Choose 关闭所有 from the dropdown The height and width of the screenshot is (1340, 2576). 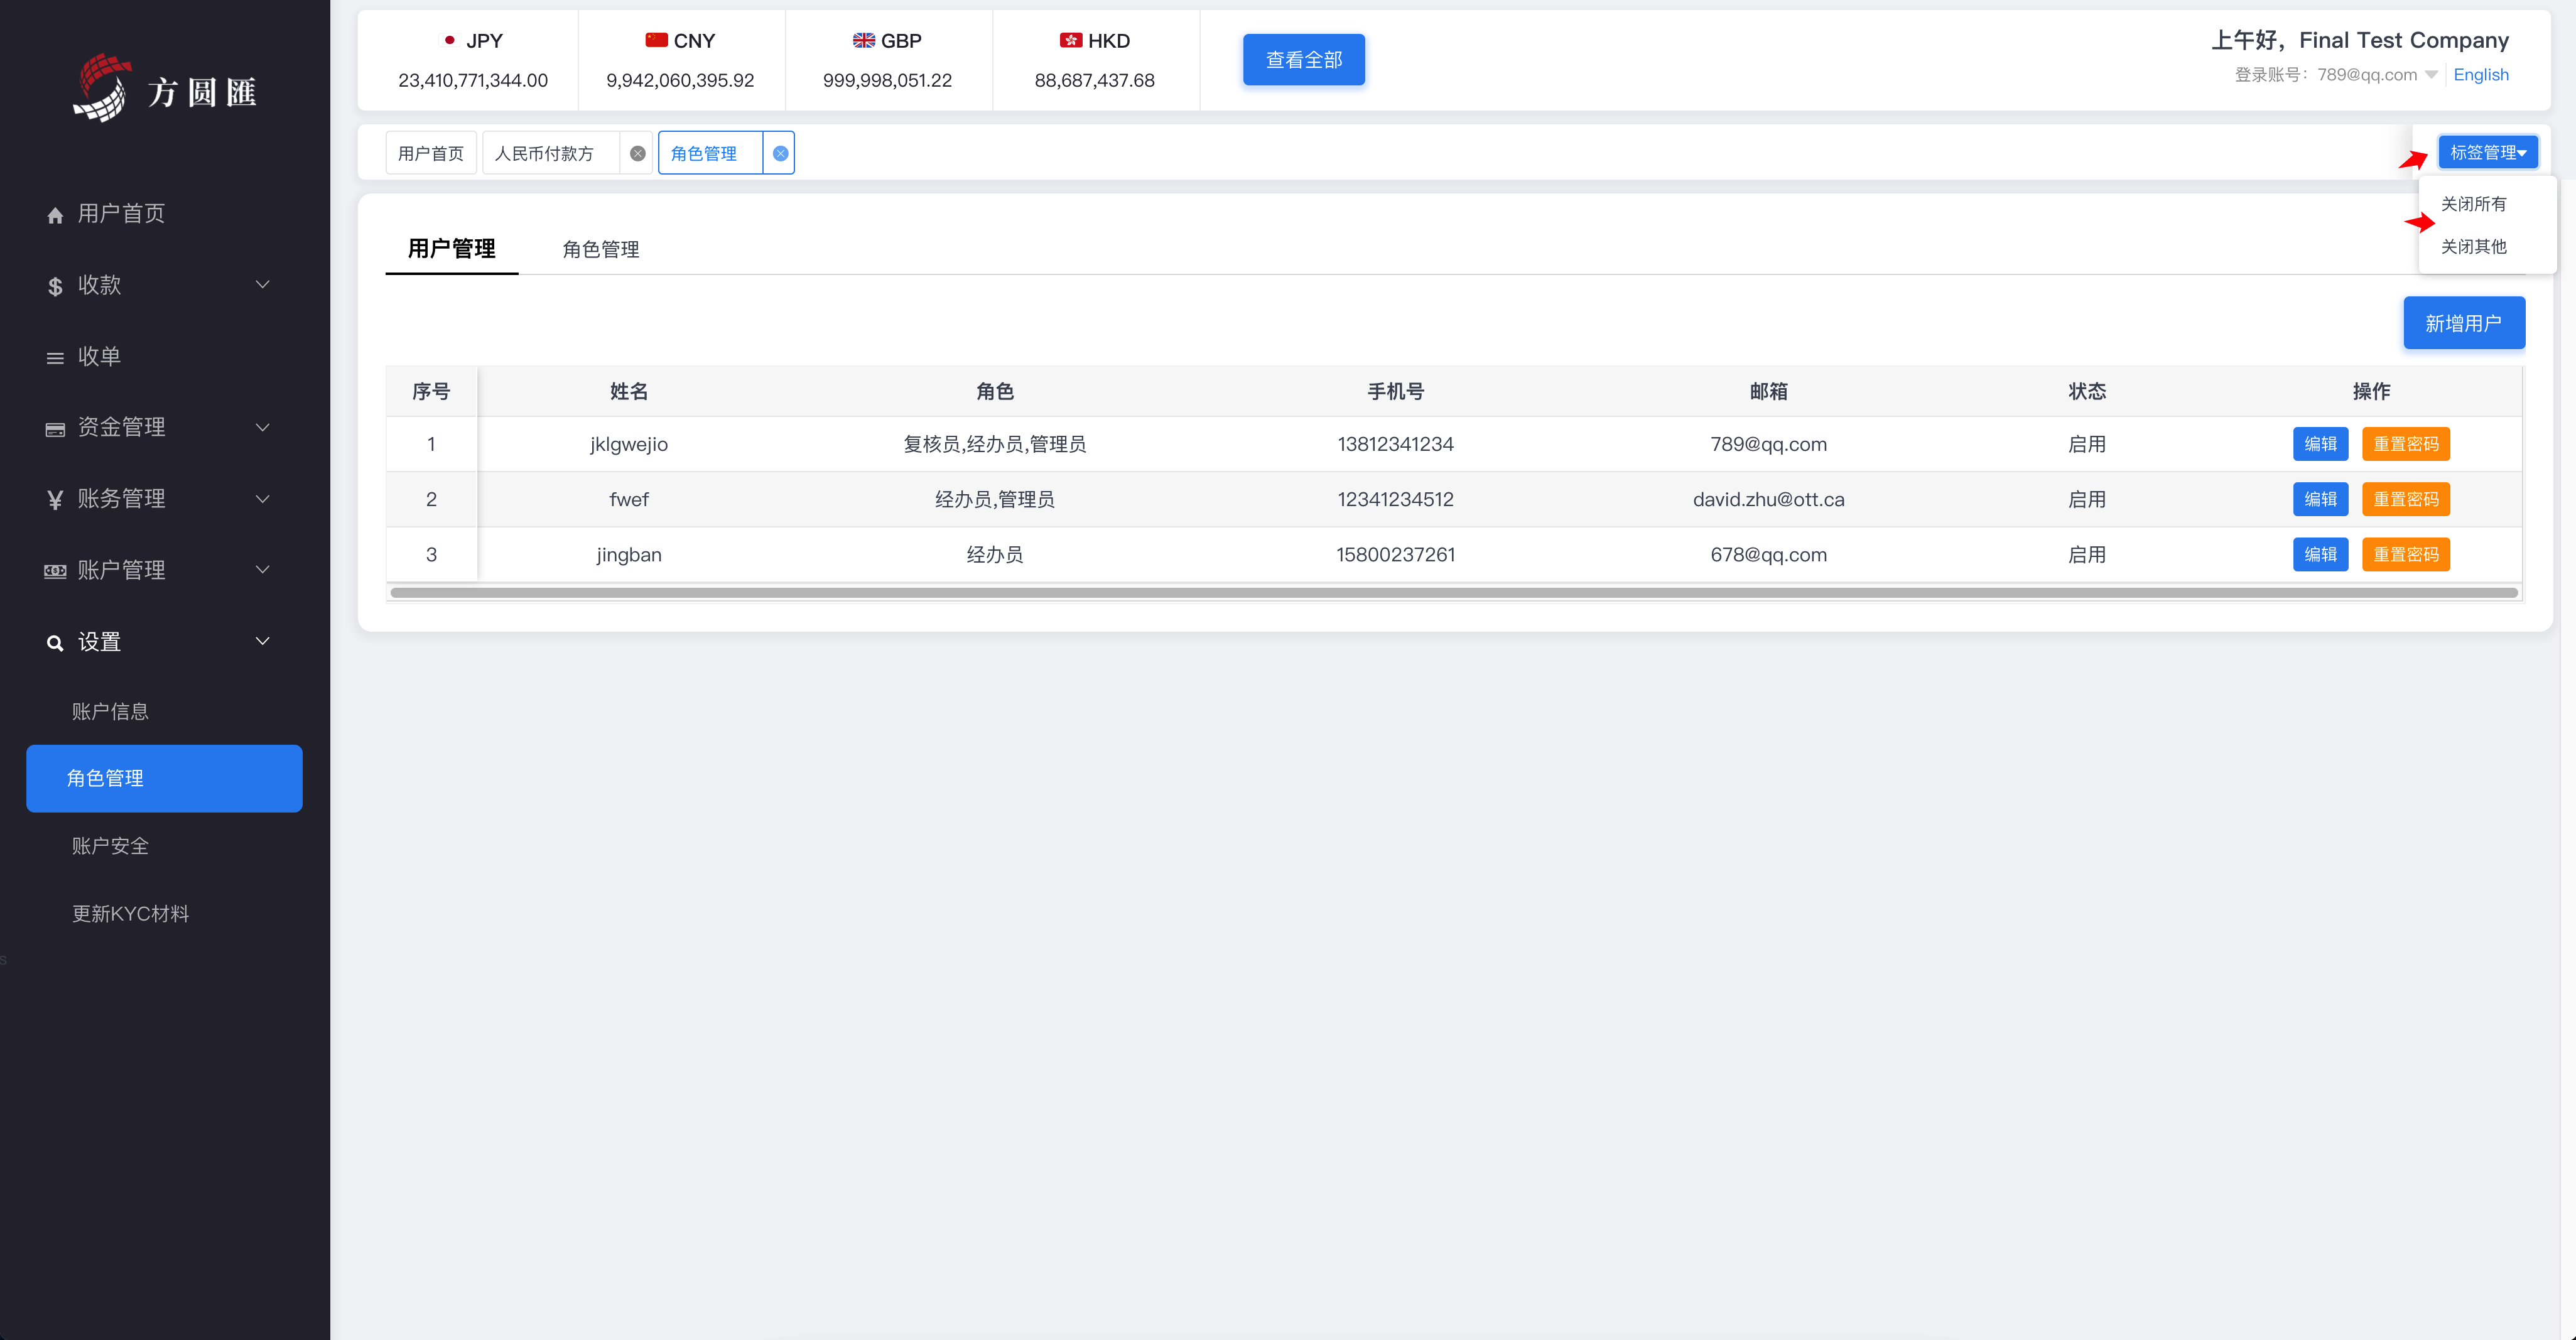(x=2473, y=204)
